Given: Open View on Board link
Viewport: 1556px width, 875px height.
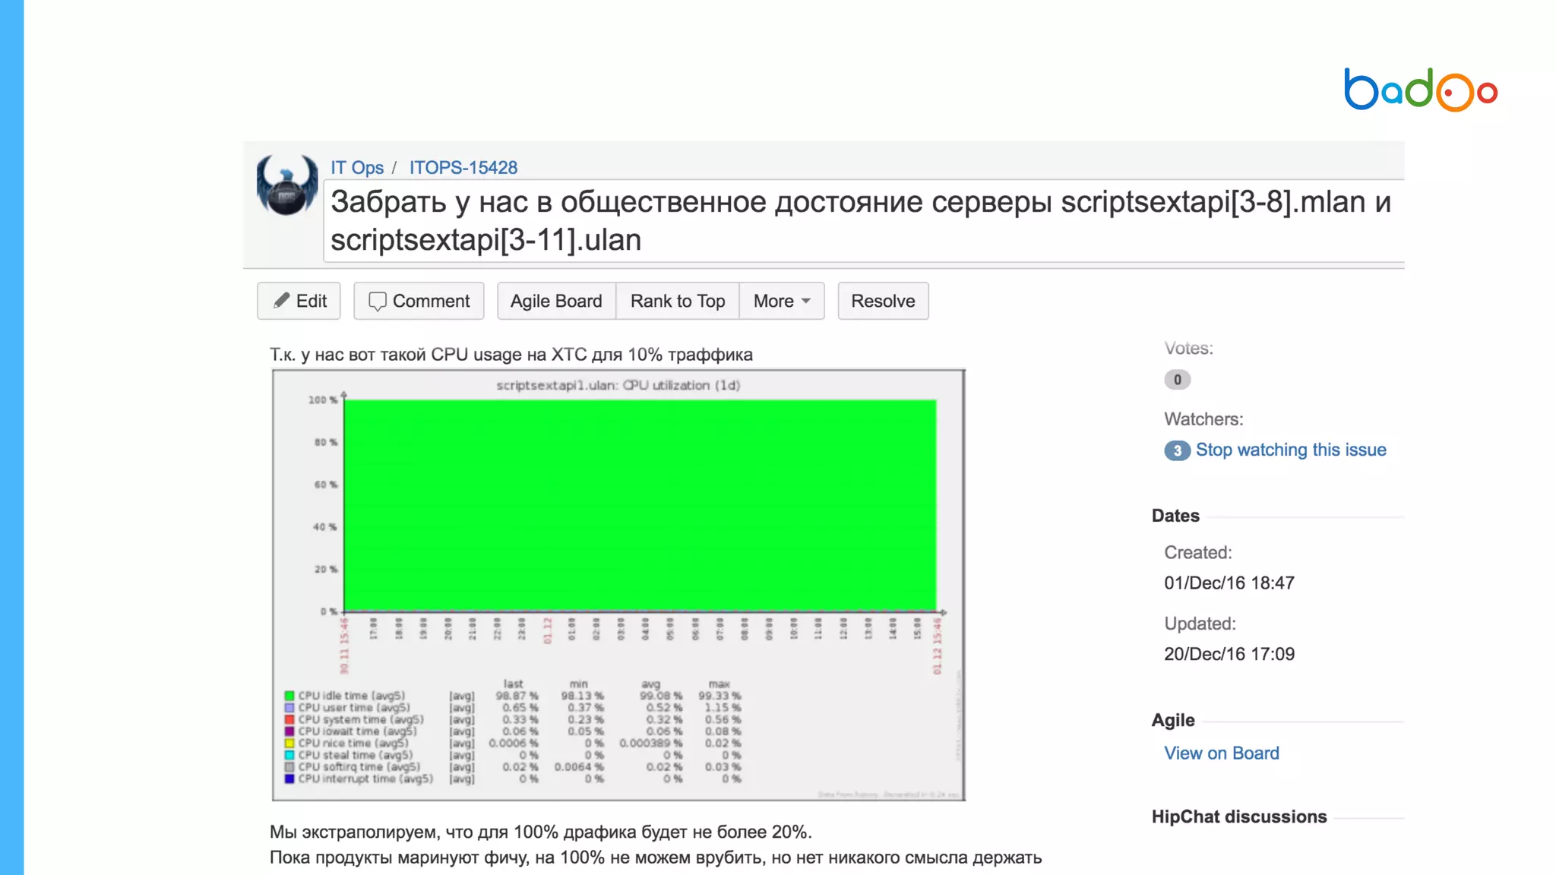Looking at the screenshot, I should [x=1221, y=753].
